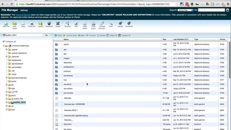Click Collapse All in folder tree
231x130 pixels.
(9, 42)
